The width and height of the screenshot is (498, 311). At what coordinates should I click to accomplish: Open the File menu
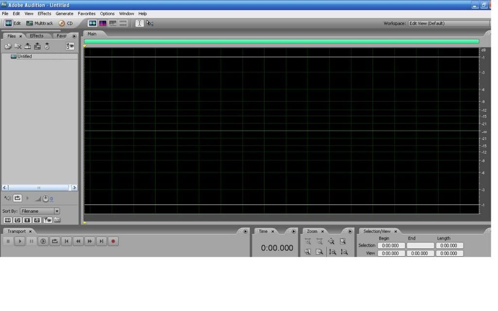[5, 14]
